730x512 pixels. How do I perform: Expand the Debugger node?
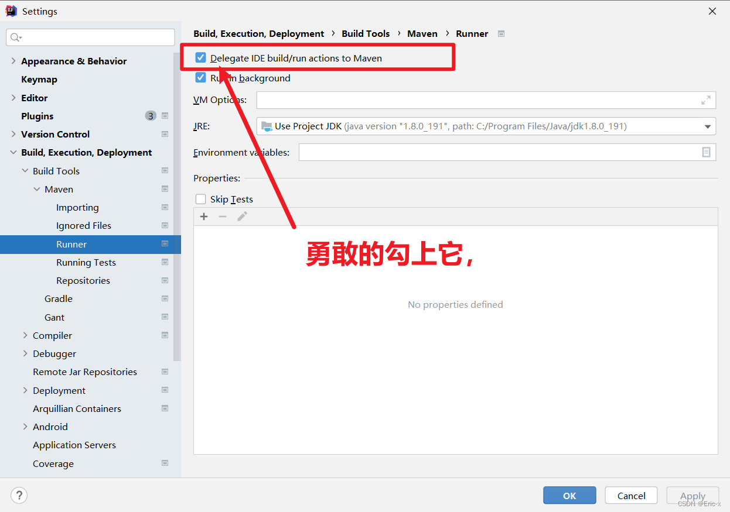pyautogui.click(x=25, y=353)
